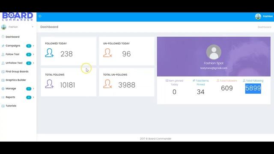Click FOLLOWED TODAY card title

pyautogui.click(x=56, y=44)
